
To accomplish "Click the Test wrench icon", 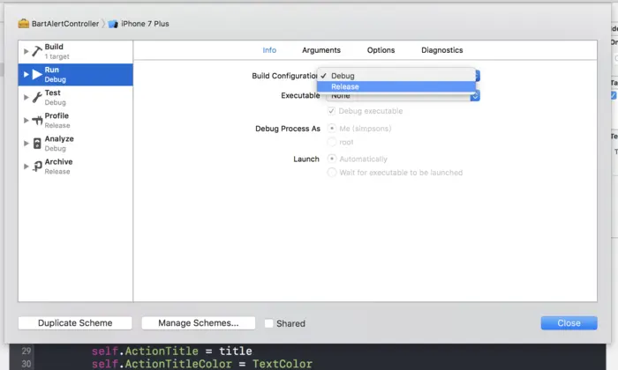I will click(37, 97).
